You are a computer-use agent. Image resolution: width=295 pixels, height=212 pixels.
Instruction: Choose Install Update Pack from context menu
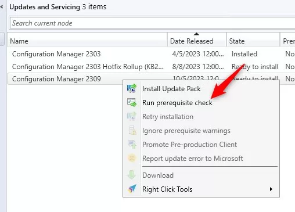click(x=201, y=89)
